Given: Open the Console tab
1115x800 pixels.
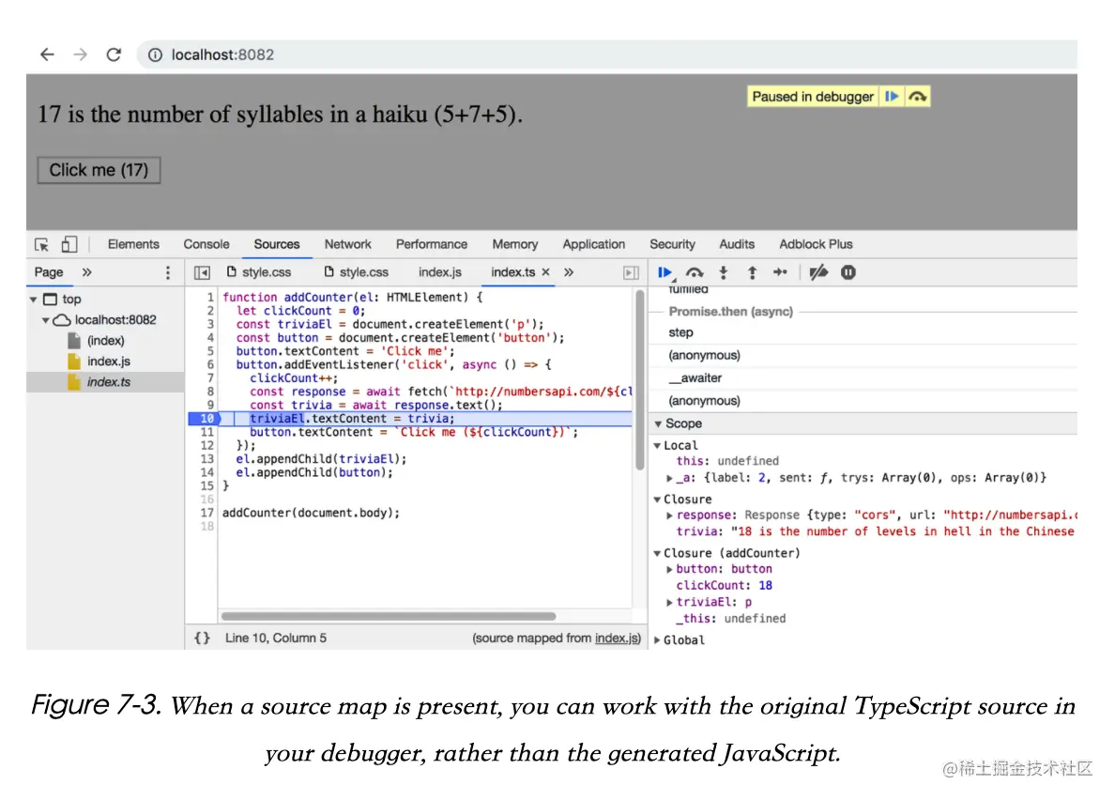Looking at the screenshot, I should (x=206, y=244).
